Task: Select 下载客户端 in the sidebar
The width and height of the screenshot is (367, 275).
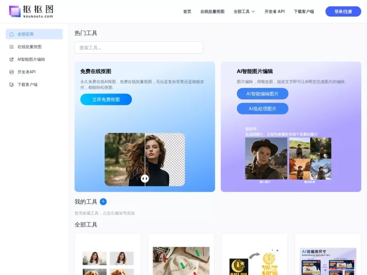Action: 34,84
